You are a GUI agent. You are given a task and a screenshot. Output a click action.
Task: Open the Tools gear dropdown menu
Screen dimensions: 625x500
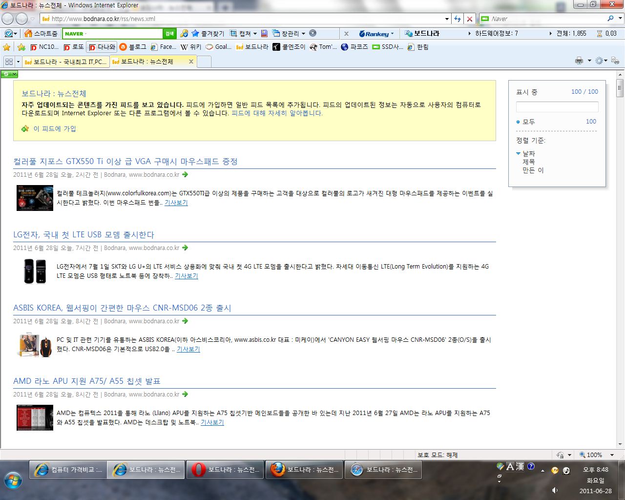[x=601, y=61]
